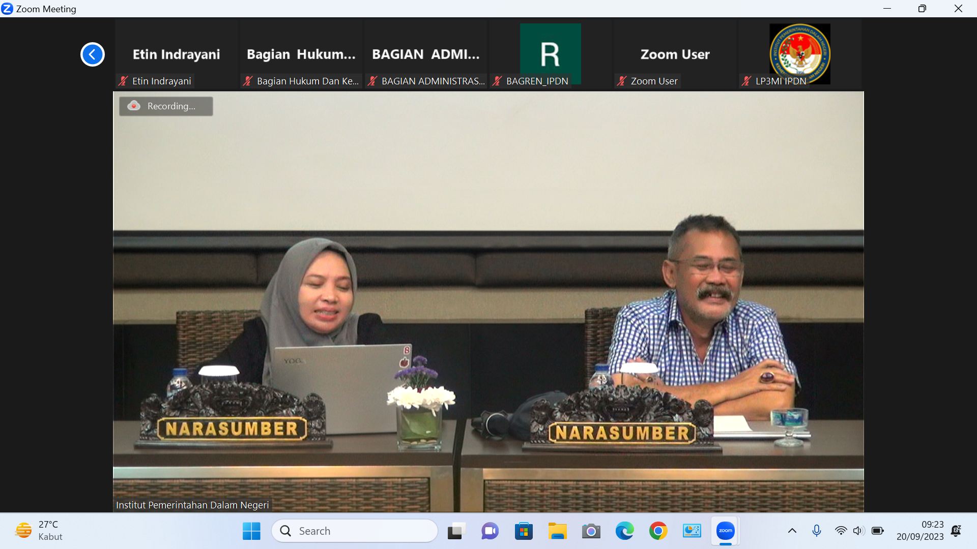This screenshot has height=549, width=977.
Task: Open Wi-Fi network settings in the tray
Action: [841, 531]
